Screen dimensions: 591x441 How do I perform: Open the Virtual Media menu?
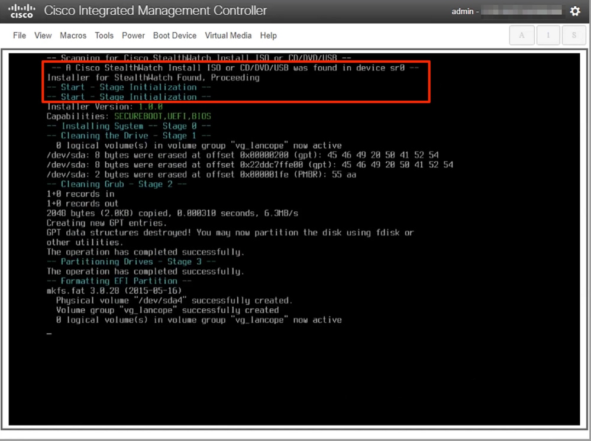[x=228, y=36]
